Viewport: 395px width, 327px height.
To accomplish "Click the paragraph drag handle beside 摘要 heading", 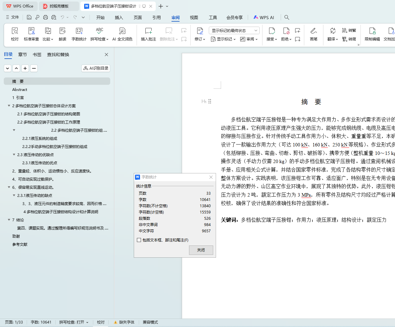I will point(210,101).
